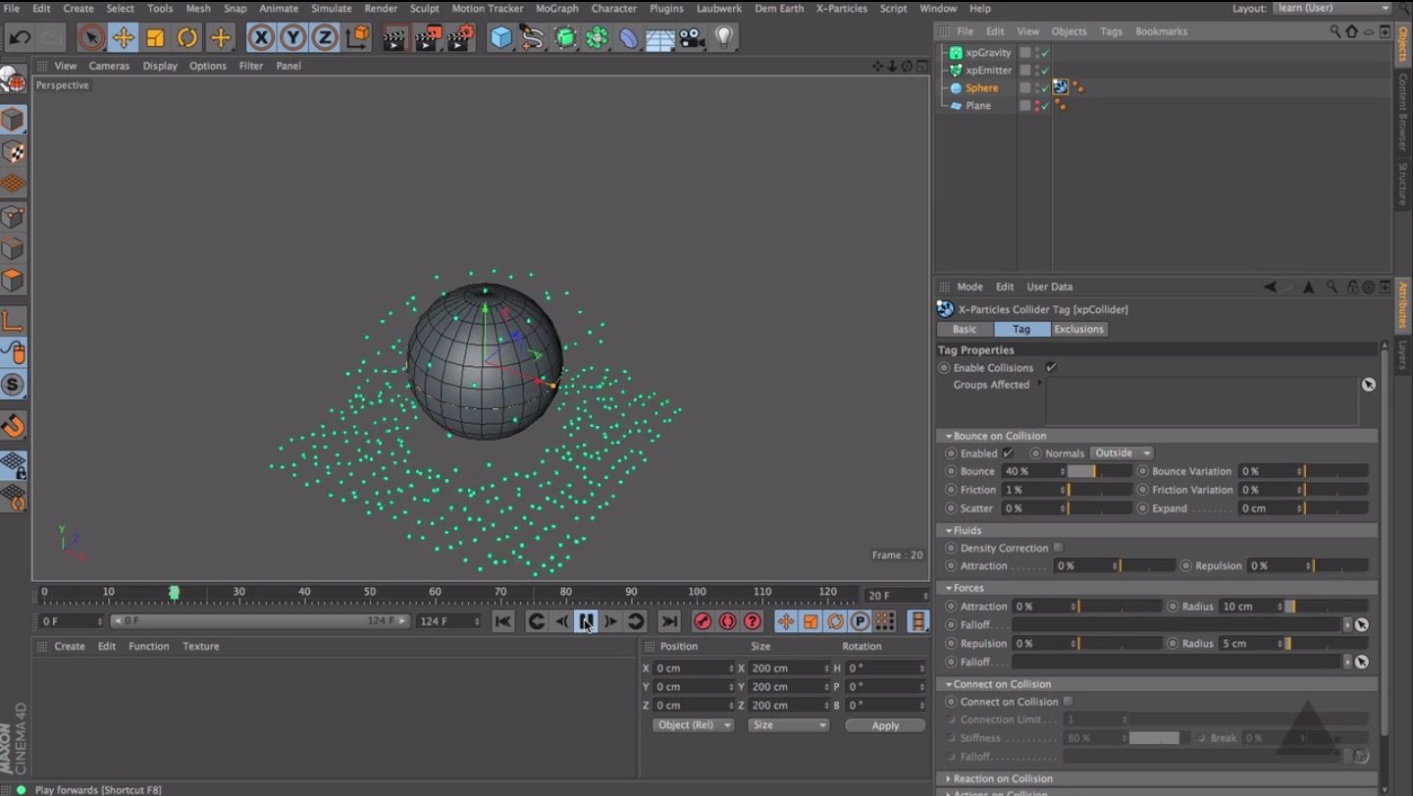The width and height of the screenshot is (1413, 796).
Task: Open the Size mode dropdown
Action: [x=788, y=725]
